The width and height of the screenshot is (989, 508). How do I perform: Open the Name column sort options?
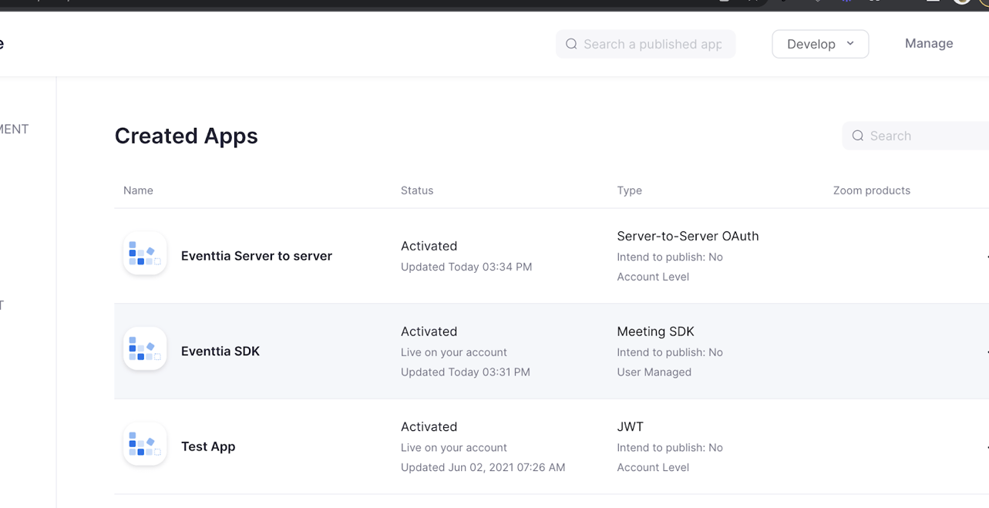click(138, 190)
